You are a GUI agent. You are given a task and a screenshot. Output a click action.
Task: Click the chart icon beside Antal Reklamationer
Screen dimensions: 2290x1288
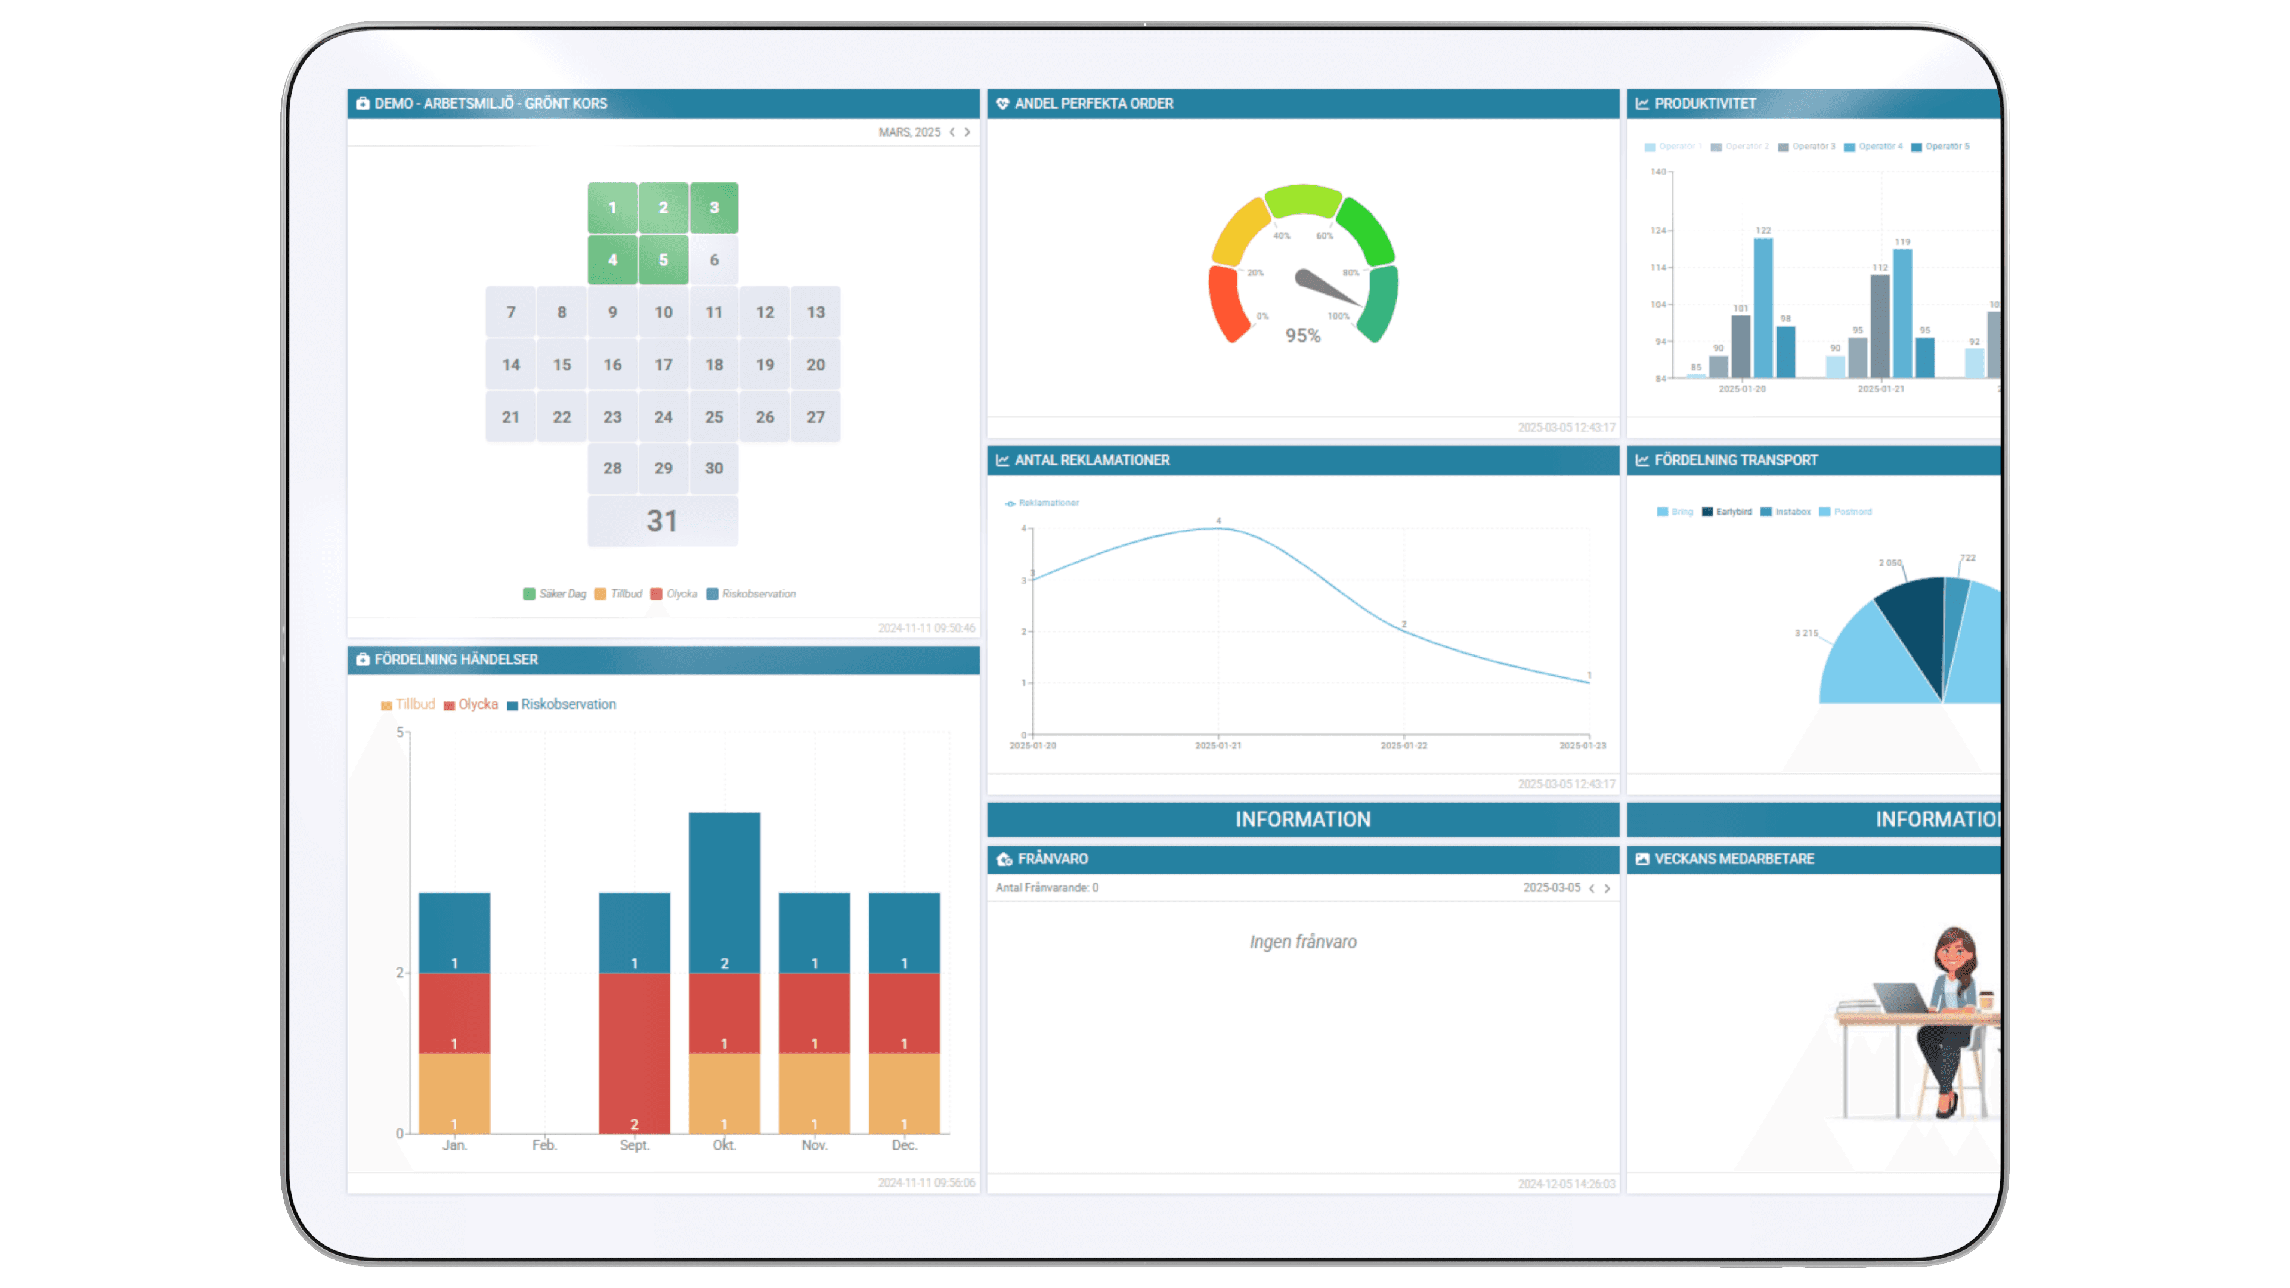point(1002,460)
